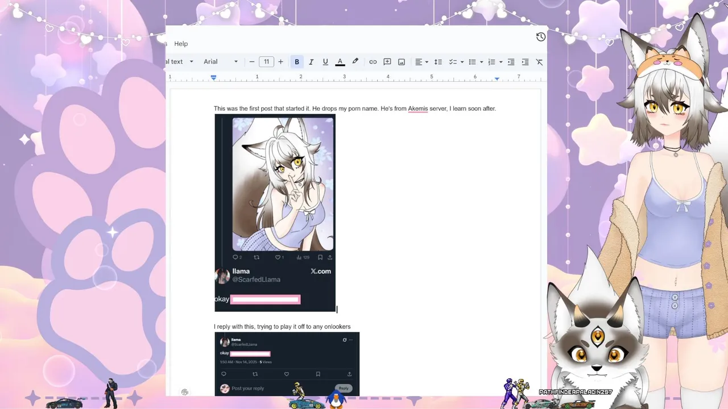Click the font size field showing 11
This screenshot has height=409, width=728.
[x=266, y=62]
